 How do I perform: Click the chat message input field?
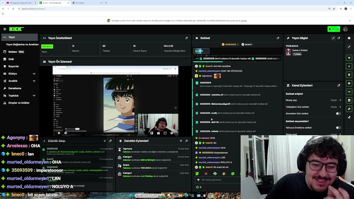(218, 180)
